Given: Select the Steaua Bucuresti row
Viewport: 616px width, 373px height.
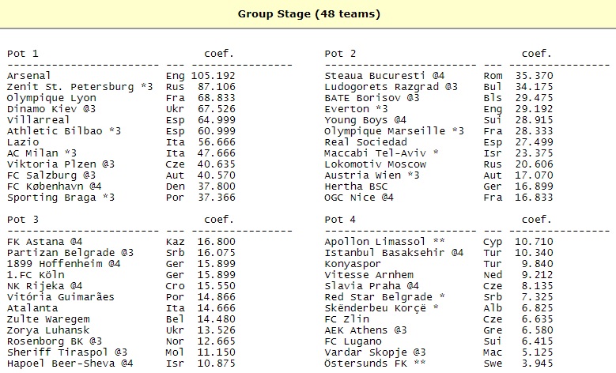Looking at the screenshot, I should (372, 76).
